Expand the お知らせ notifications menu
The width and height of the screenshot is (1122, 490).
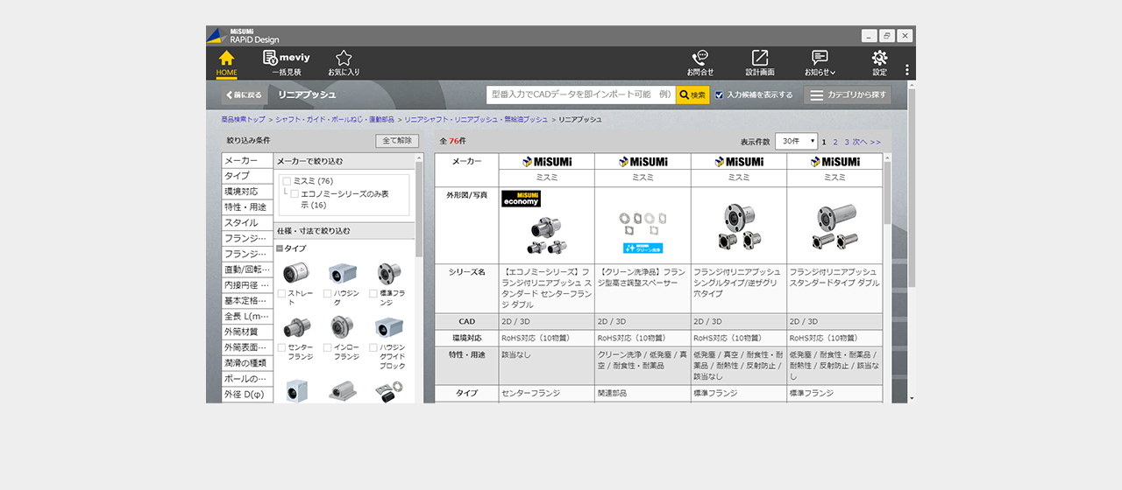pyautogui.click(x=820, y=62)
